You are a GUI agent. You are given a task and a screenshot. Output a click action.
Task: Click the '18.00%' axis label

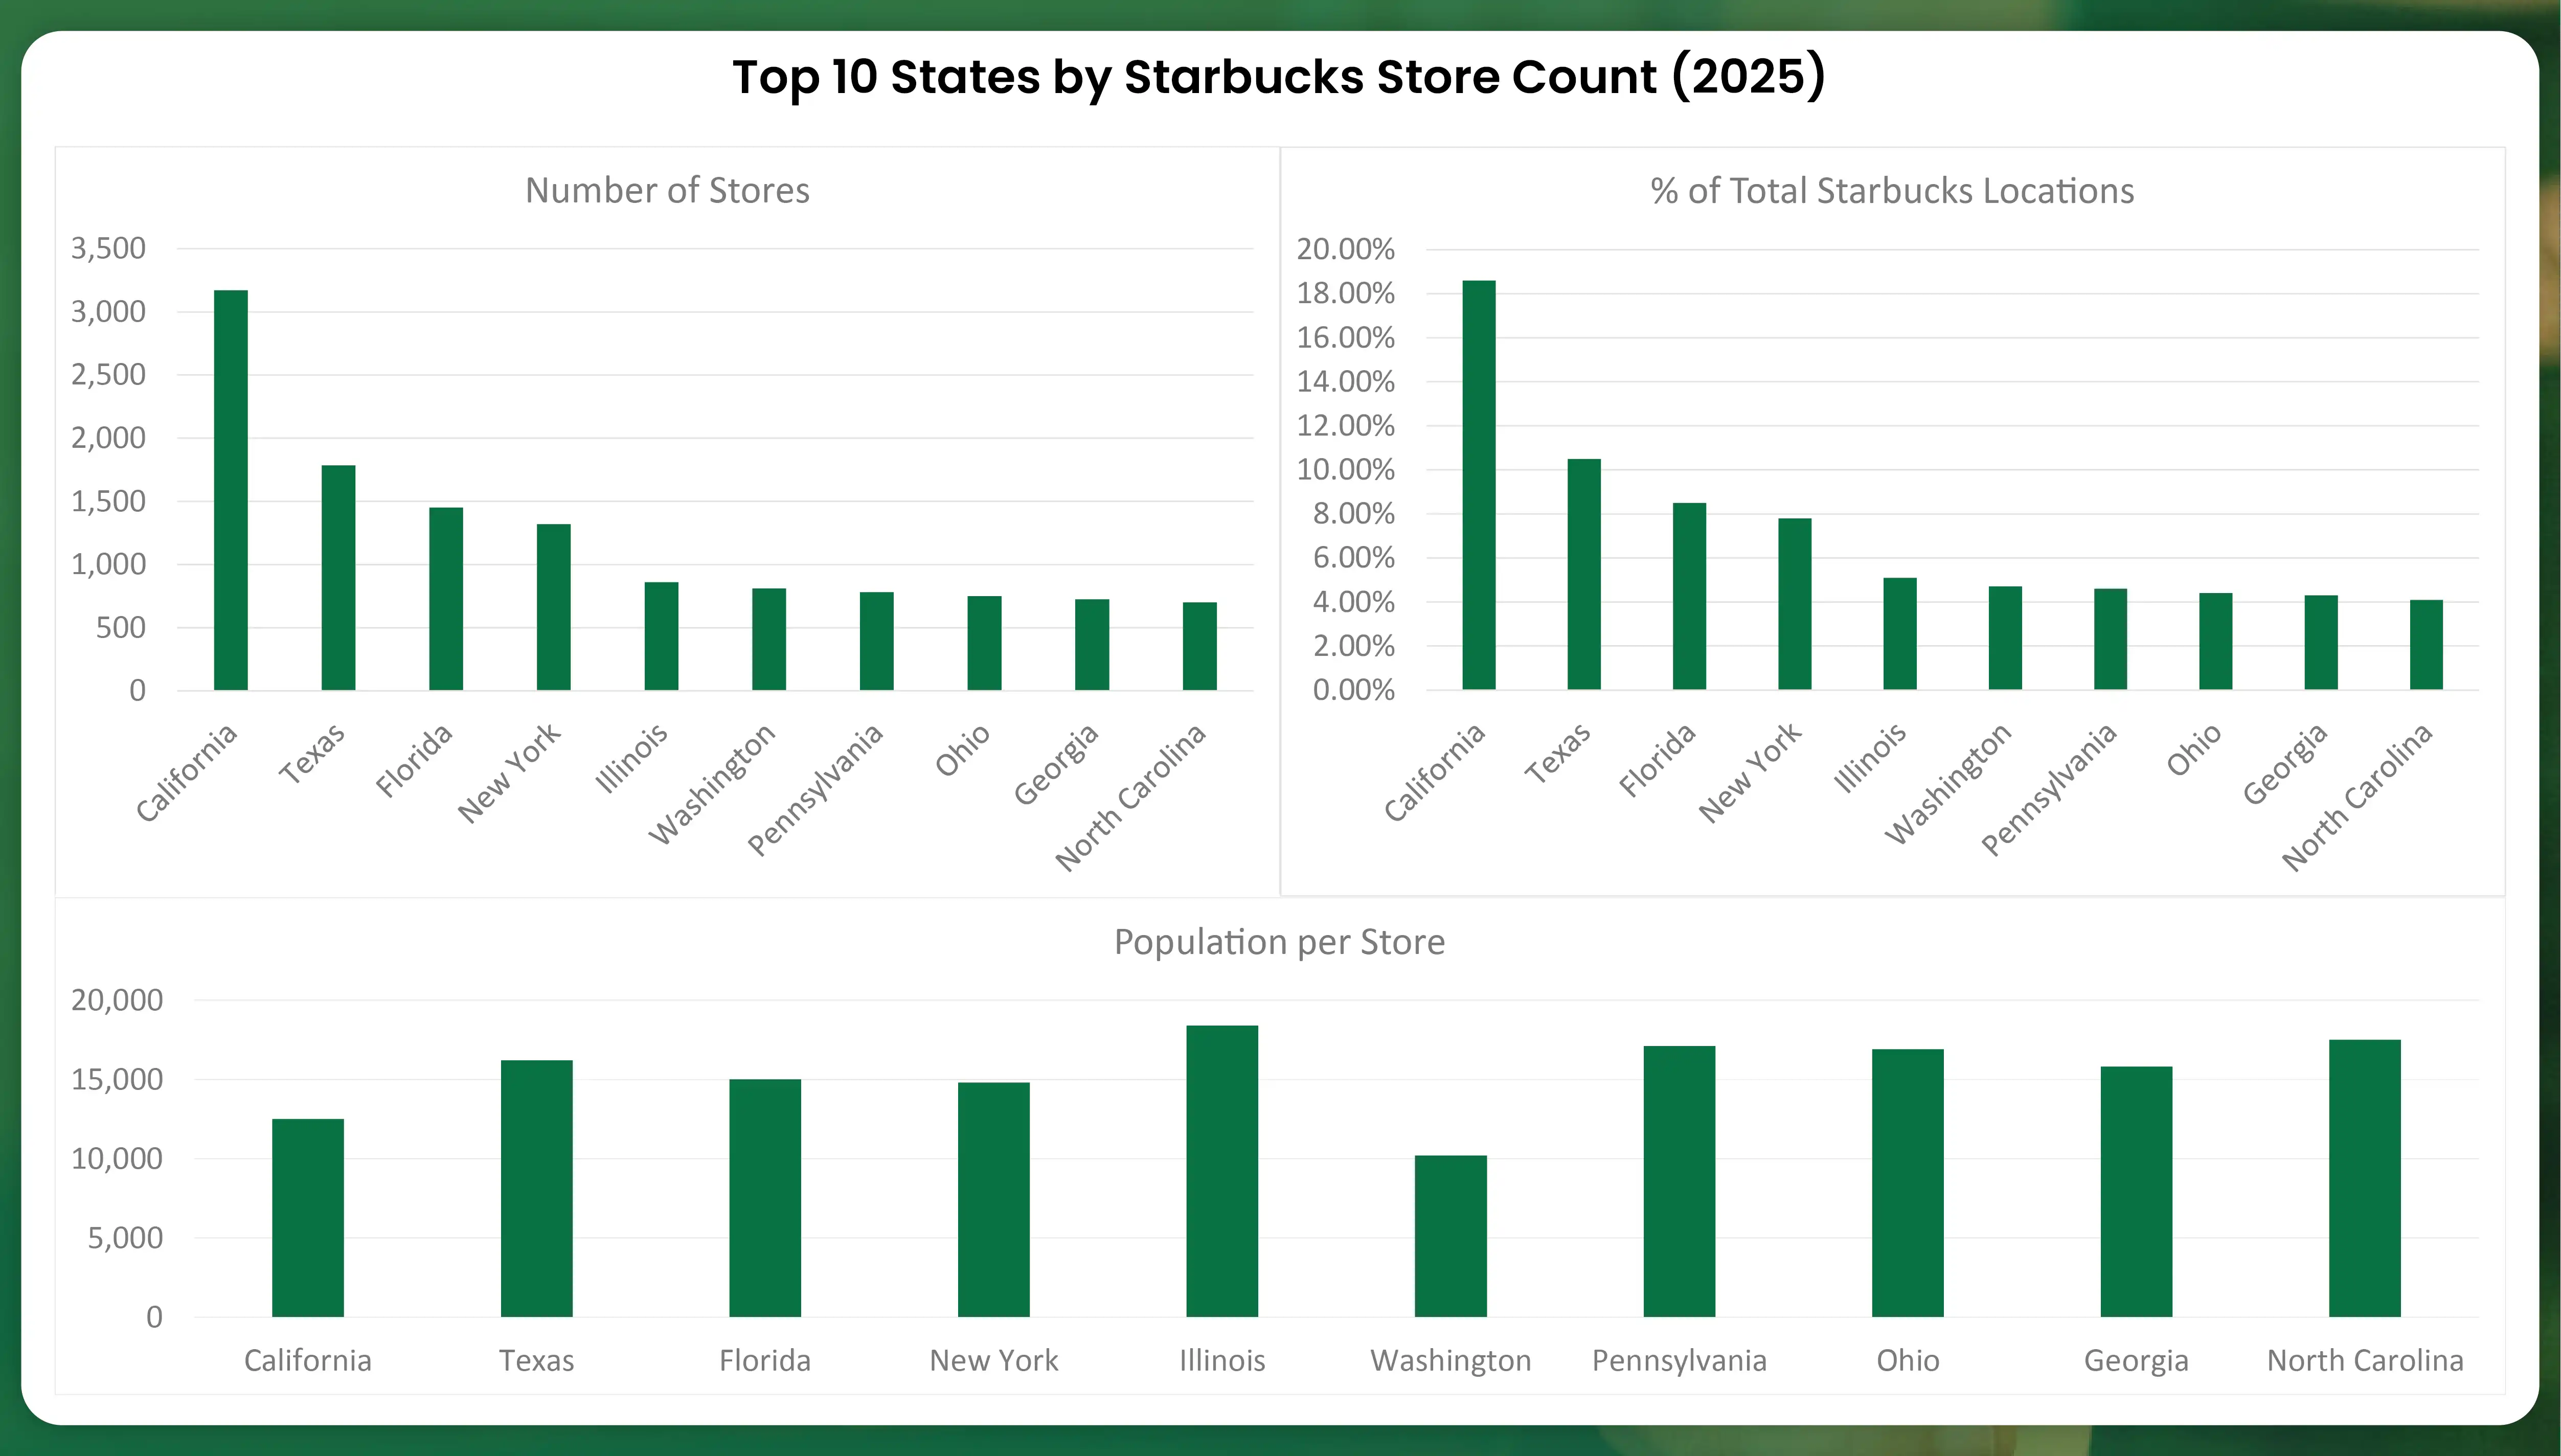(x=1346, y=293)
